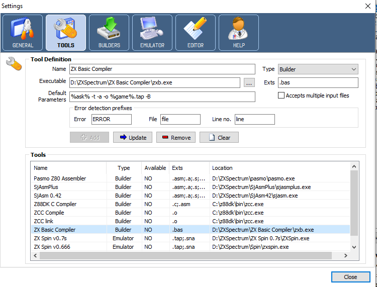
Task: Switch to the Editor settings icon
Action: [196, 33]
